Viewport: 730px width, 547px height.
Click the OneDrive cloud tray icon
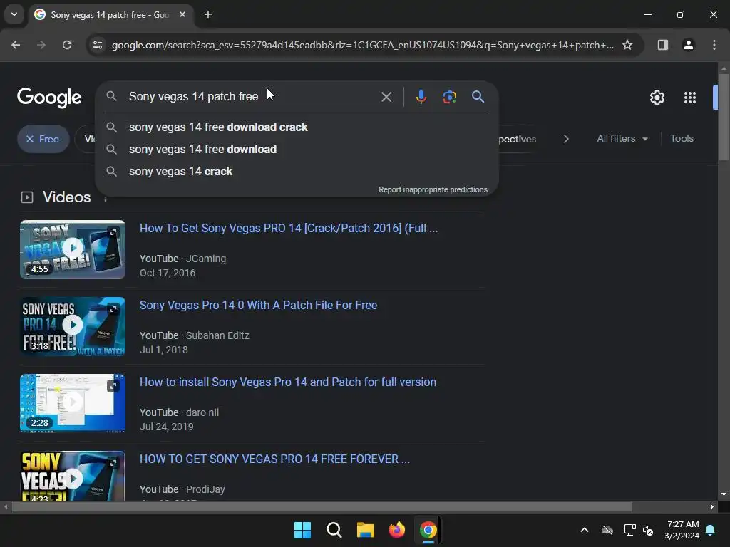607,530
